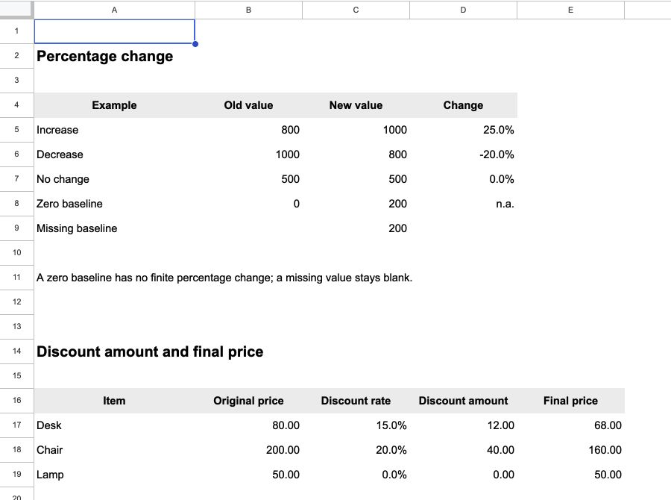Viewport: 671px width, 500px height.
Task: Click the 'Original price' header cell
Action: [248, 401]
